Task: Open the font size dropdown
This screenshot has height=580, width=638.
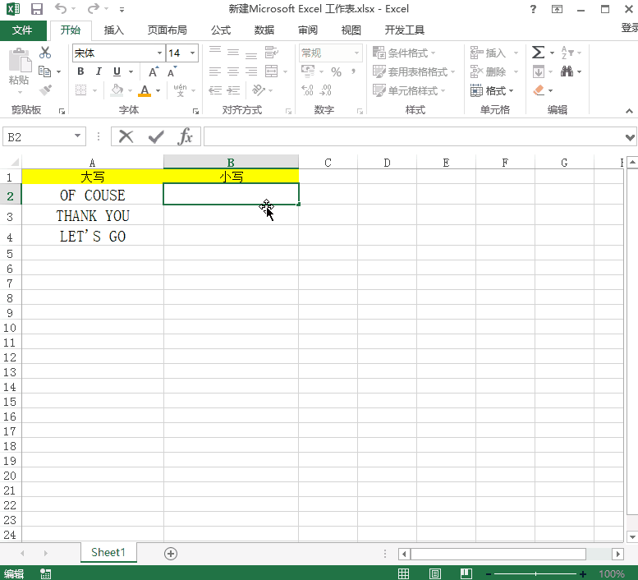Action: click(x=192, y=53)
